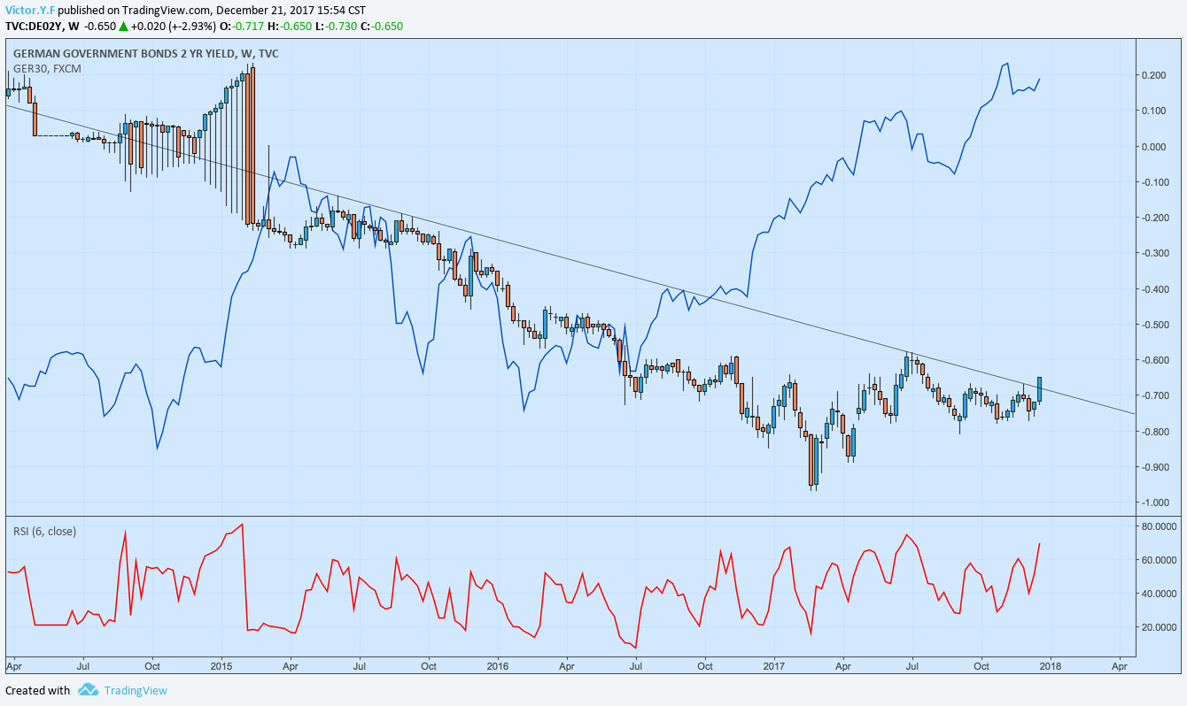Click the 0.100 price axis label
The image size is (1187, 706).
[1152, 111]
